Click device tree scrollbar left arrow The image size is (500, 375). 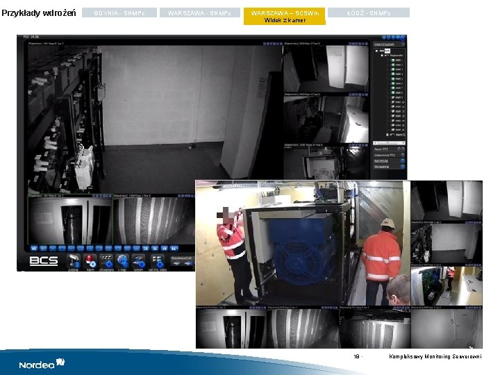(375, 142)
